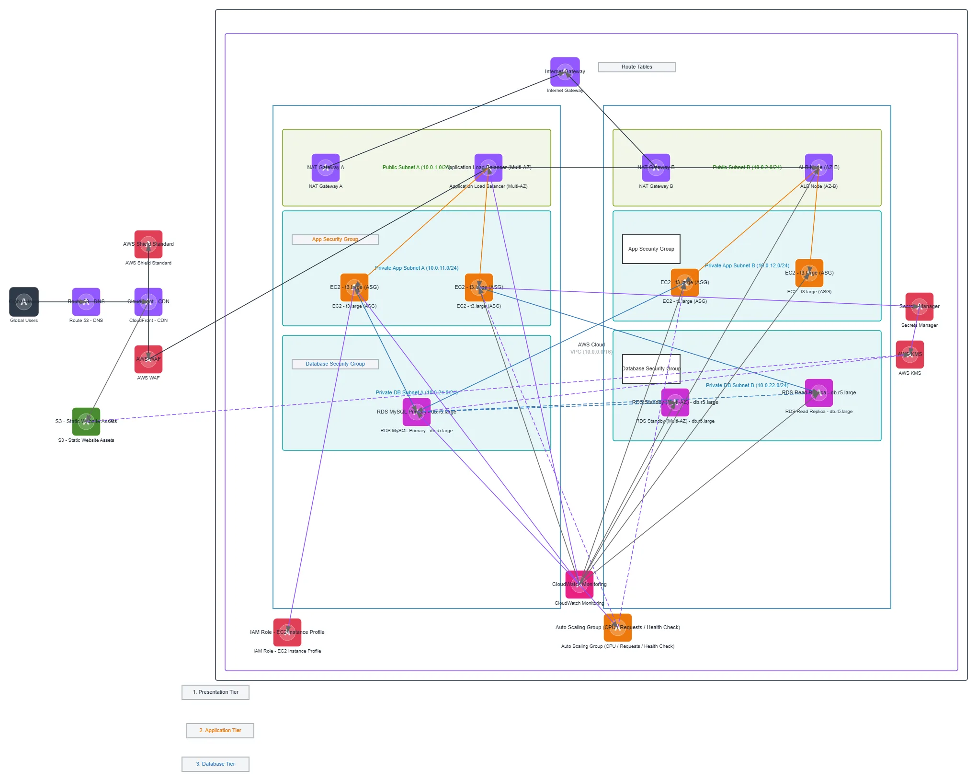Image resolution: width=977 pixels, height=781 pixels.
Task: Select the 3. Database Tier legend box
Action: point(216,764)
